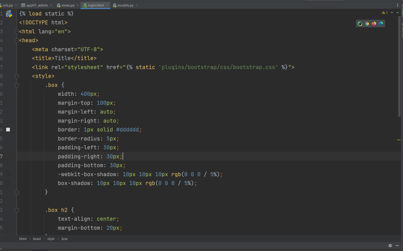Open page in Chrome browser
Image resolution: width=403 pixels, height=251 pixels.
[367, 24]
